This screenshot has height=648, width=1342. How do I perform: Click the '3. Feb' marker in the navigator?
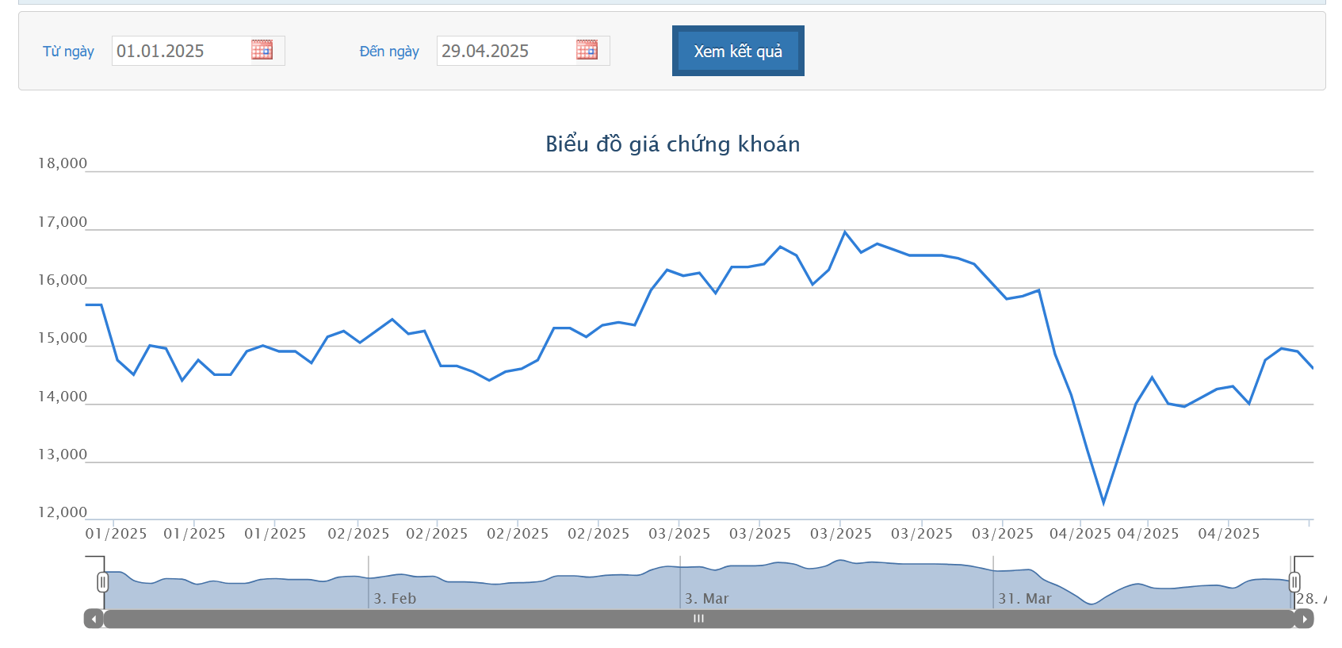pyautogui.click(x=395, y=599)
